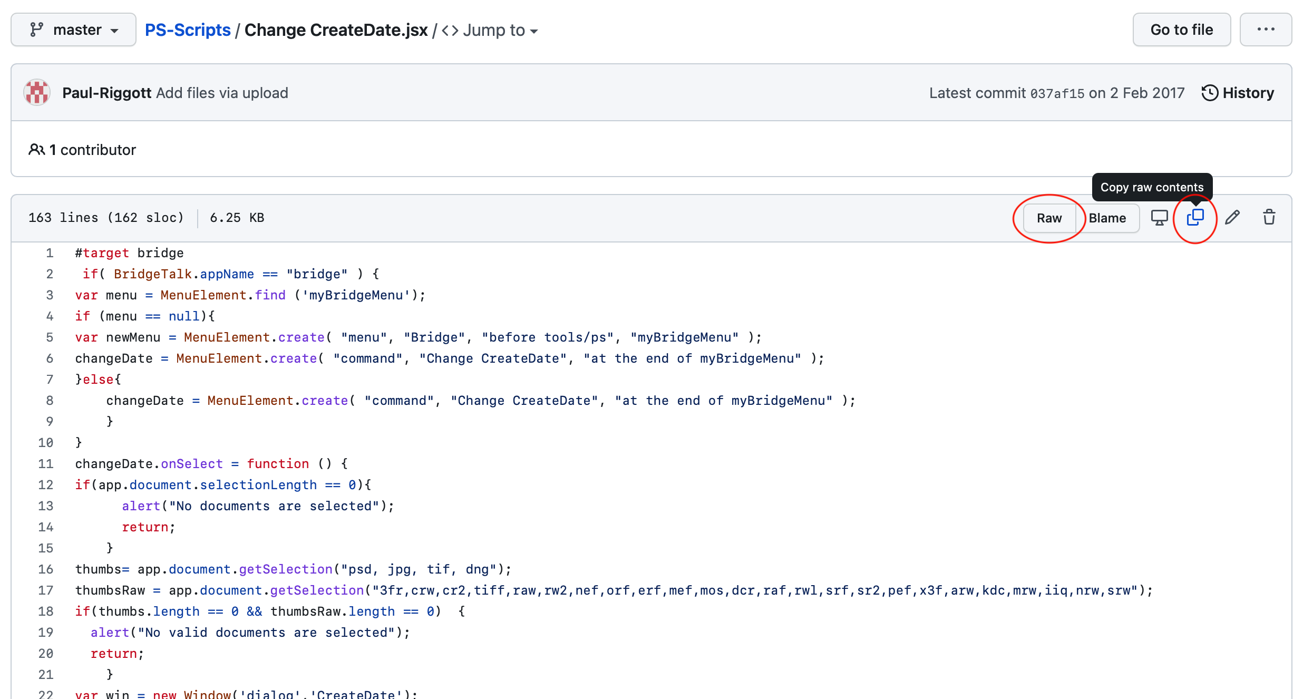Open commit 037af15 details
This screenshot has width=1303, height=699.
1057,93
